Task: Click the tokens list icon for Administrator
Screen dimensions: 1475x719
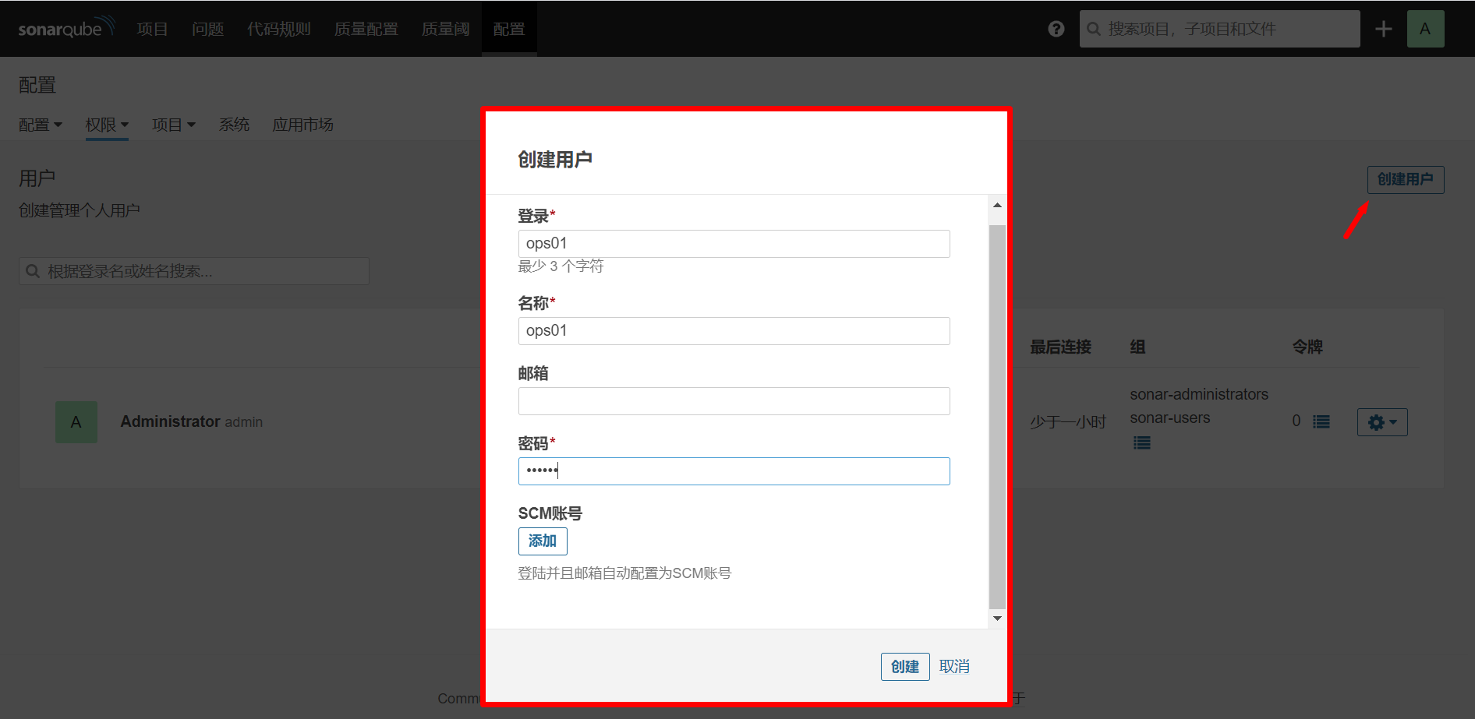Action: point(1321,421)
